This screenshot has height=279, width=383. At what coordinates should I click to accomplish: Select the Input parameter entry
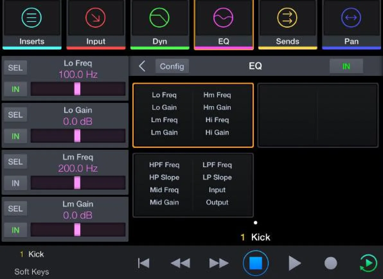(x=217, y=190)
